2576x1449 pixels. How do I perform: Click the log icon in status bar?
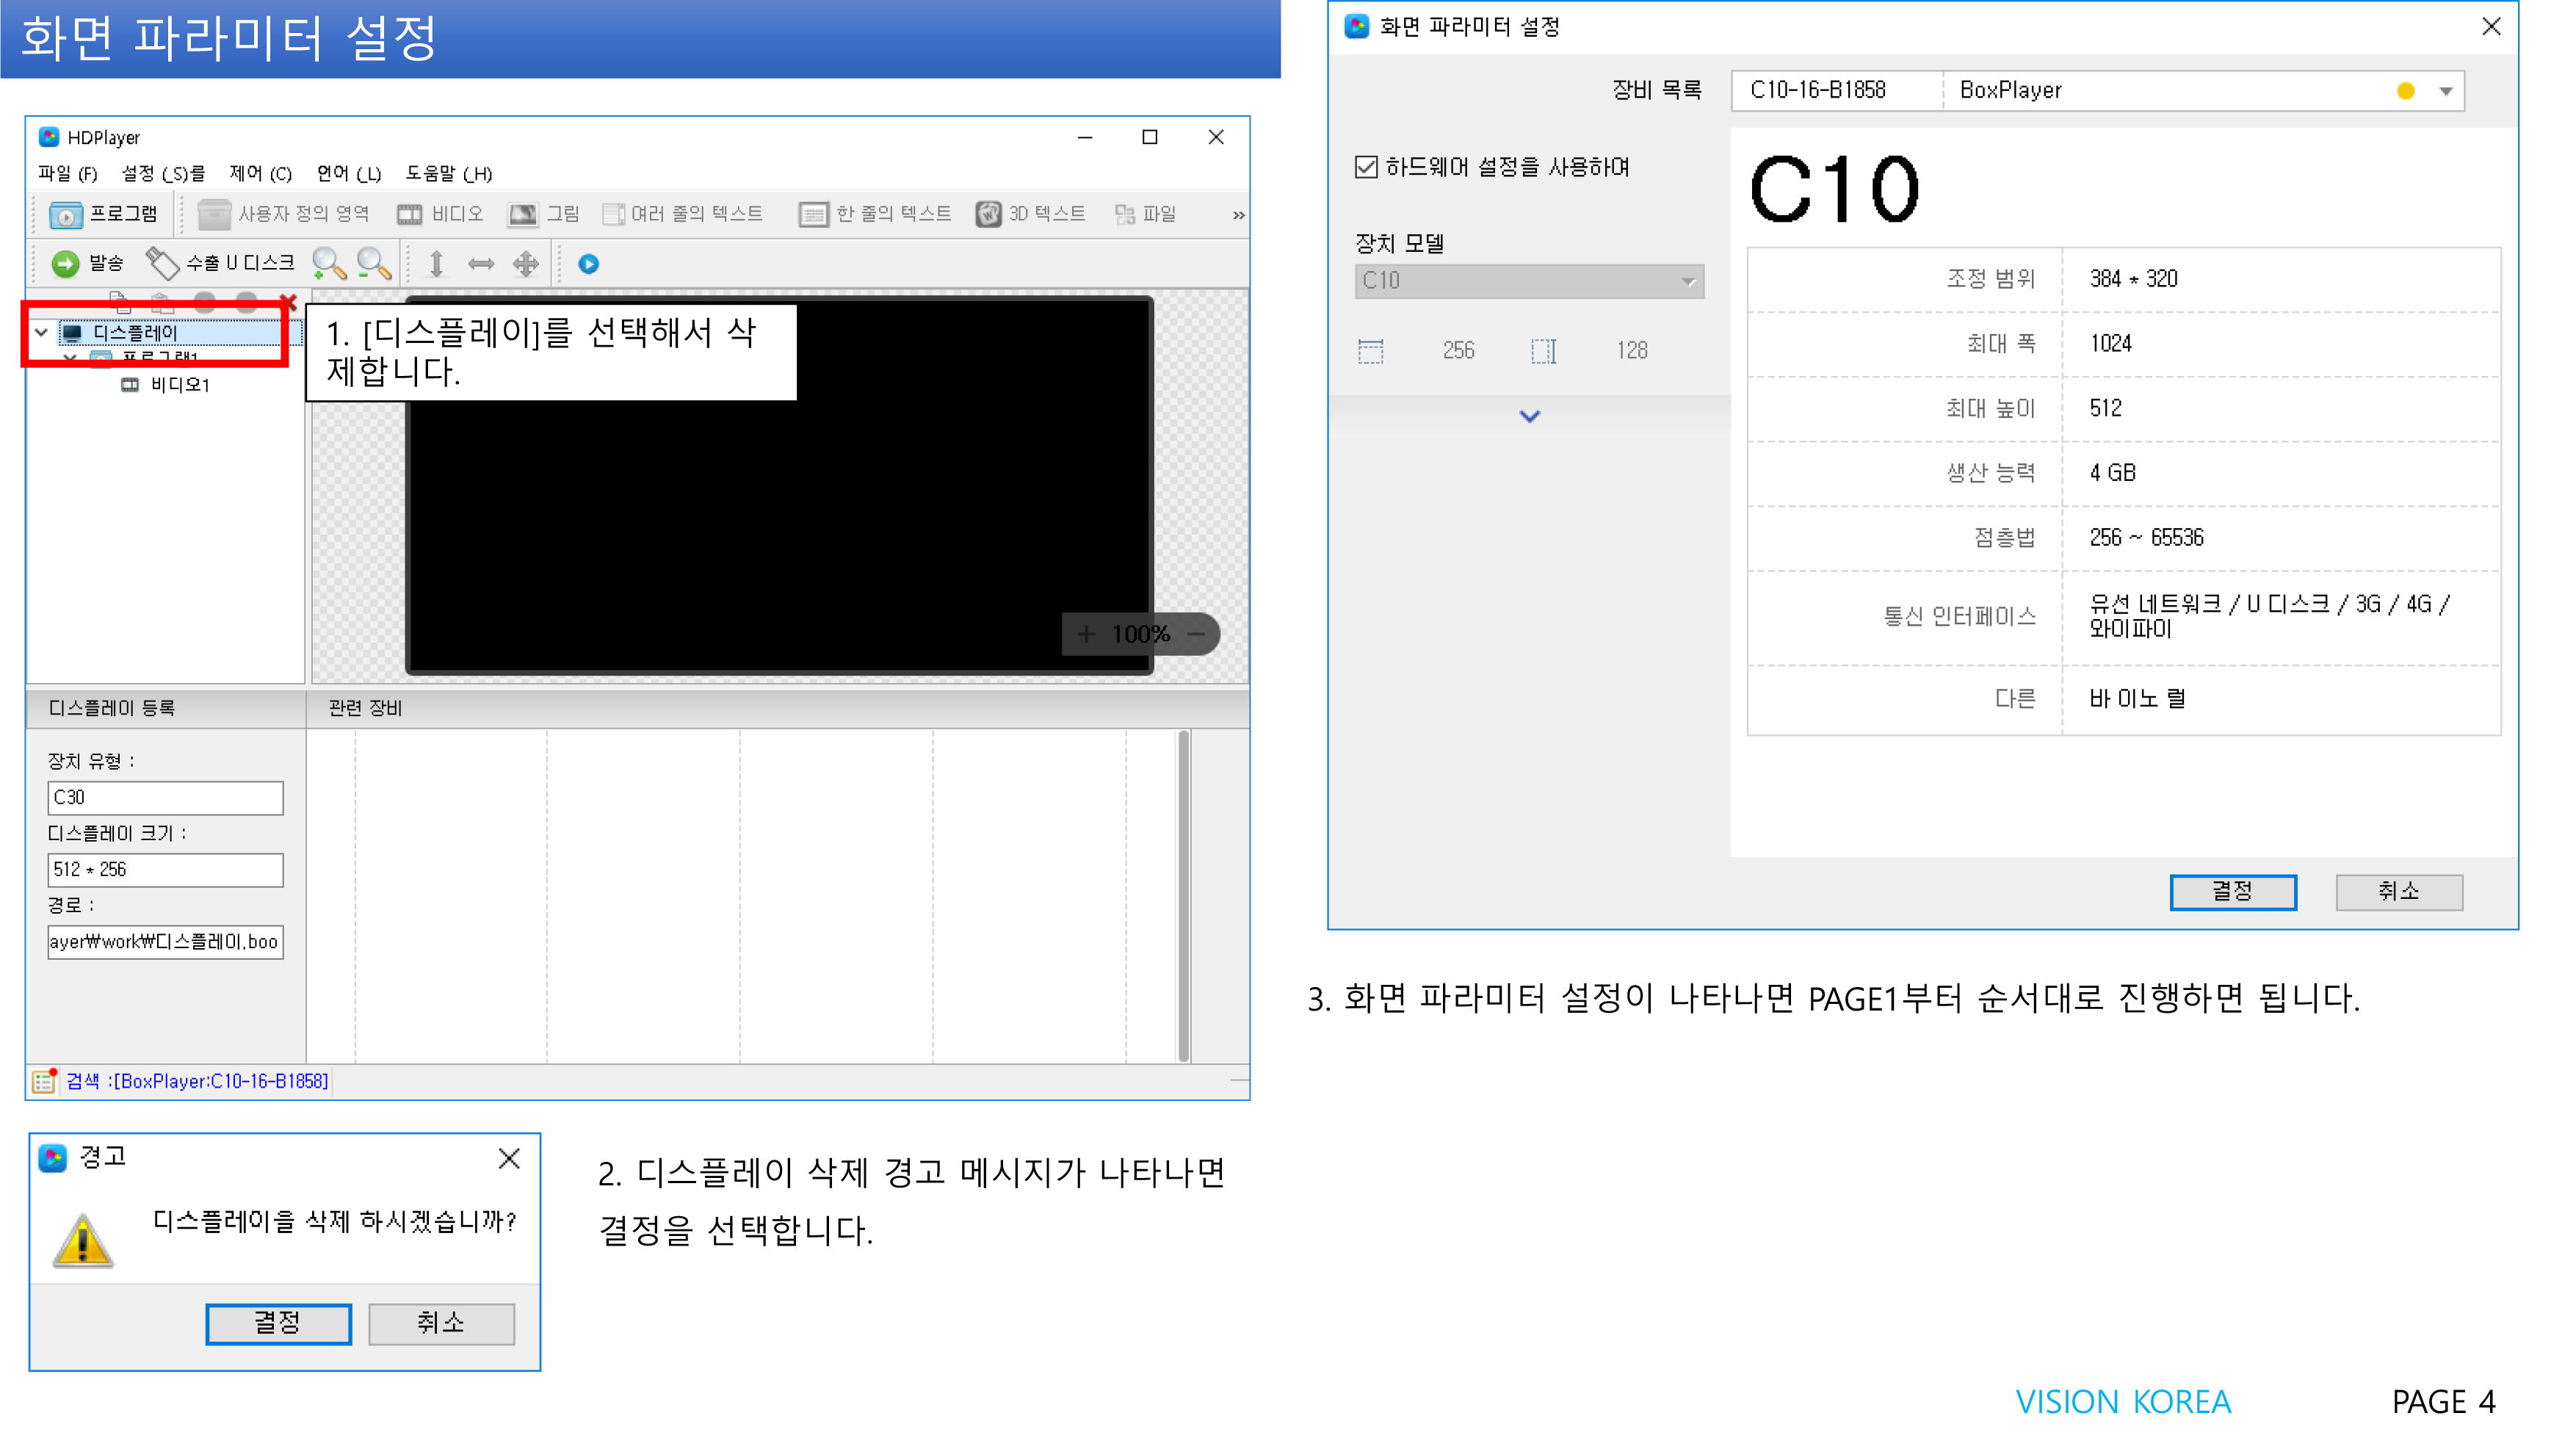click(43, 1080)
